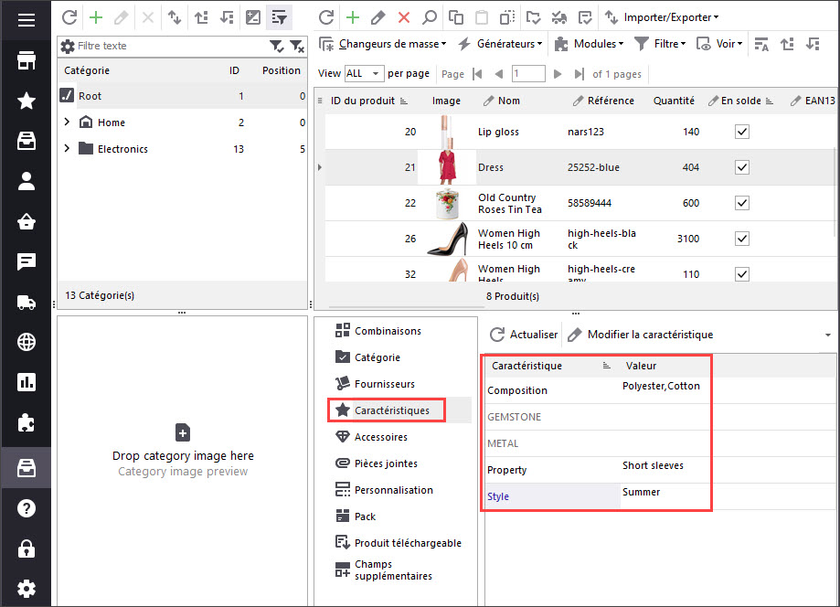This screenshot has width=840, height=607.
Task: Select the Root category row
Action: (x=182, y=96)
